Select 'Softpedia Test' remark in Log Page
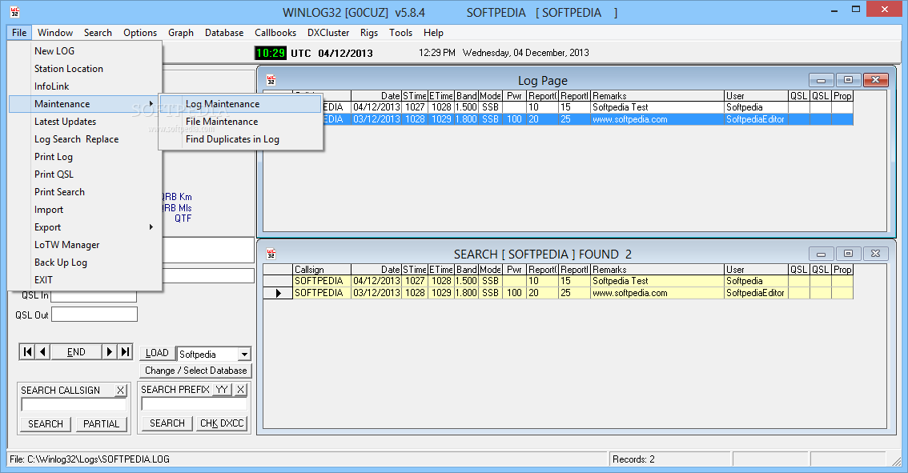Image resolution: width=908 pixels, height=473 pixels. click(x=657, y=107)
